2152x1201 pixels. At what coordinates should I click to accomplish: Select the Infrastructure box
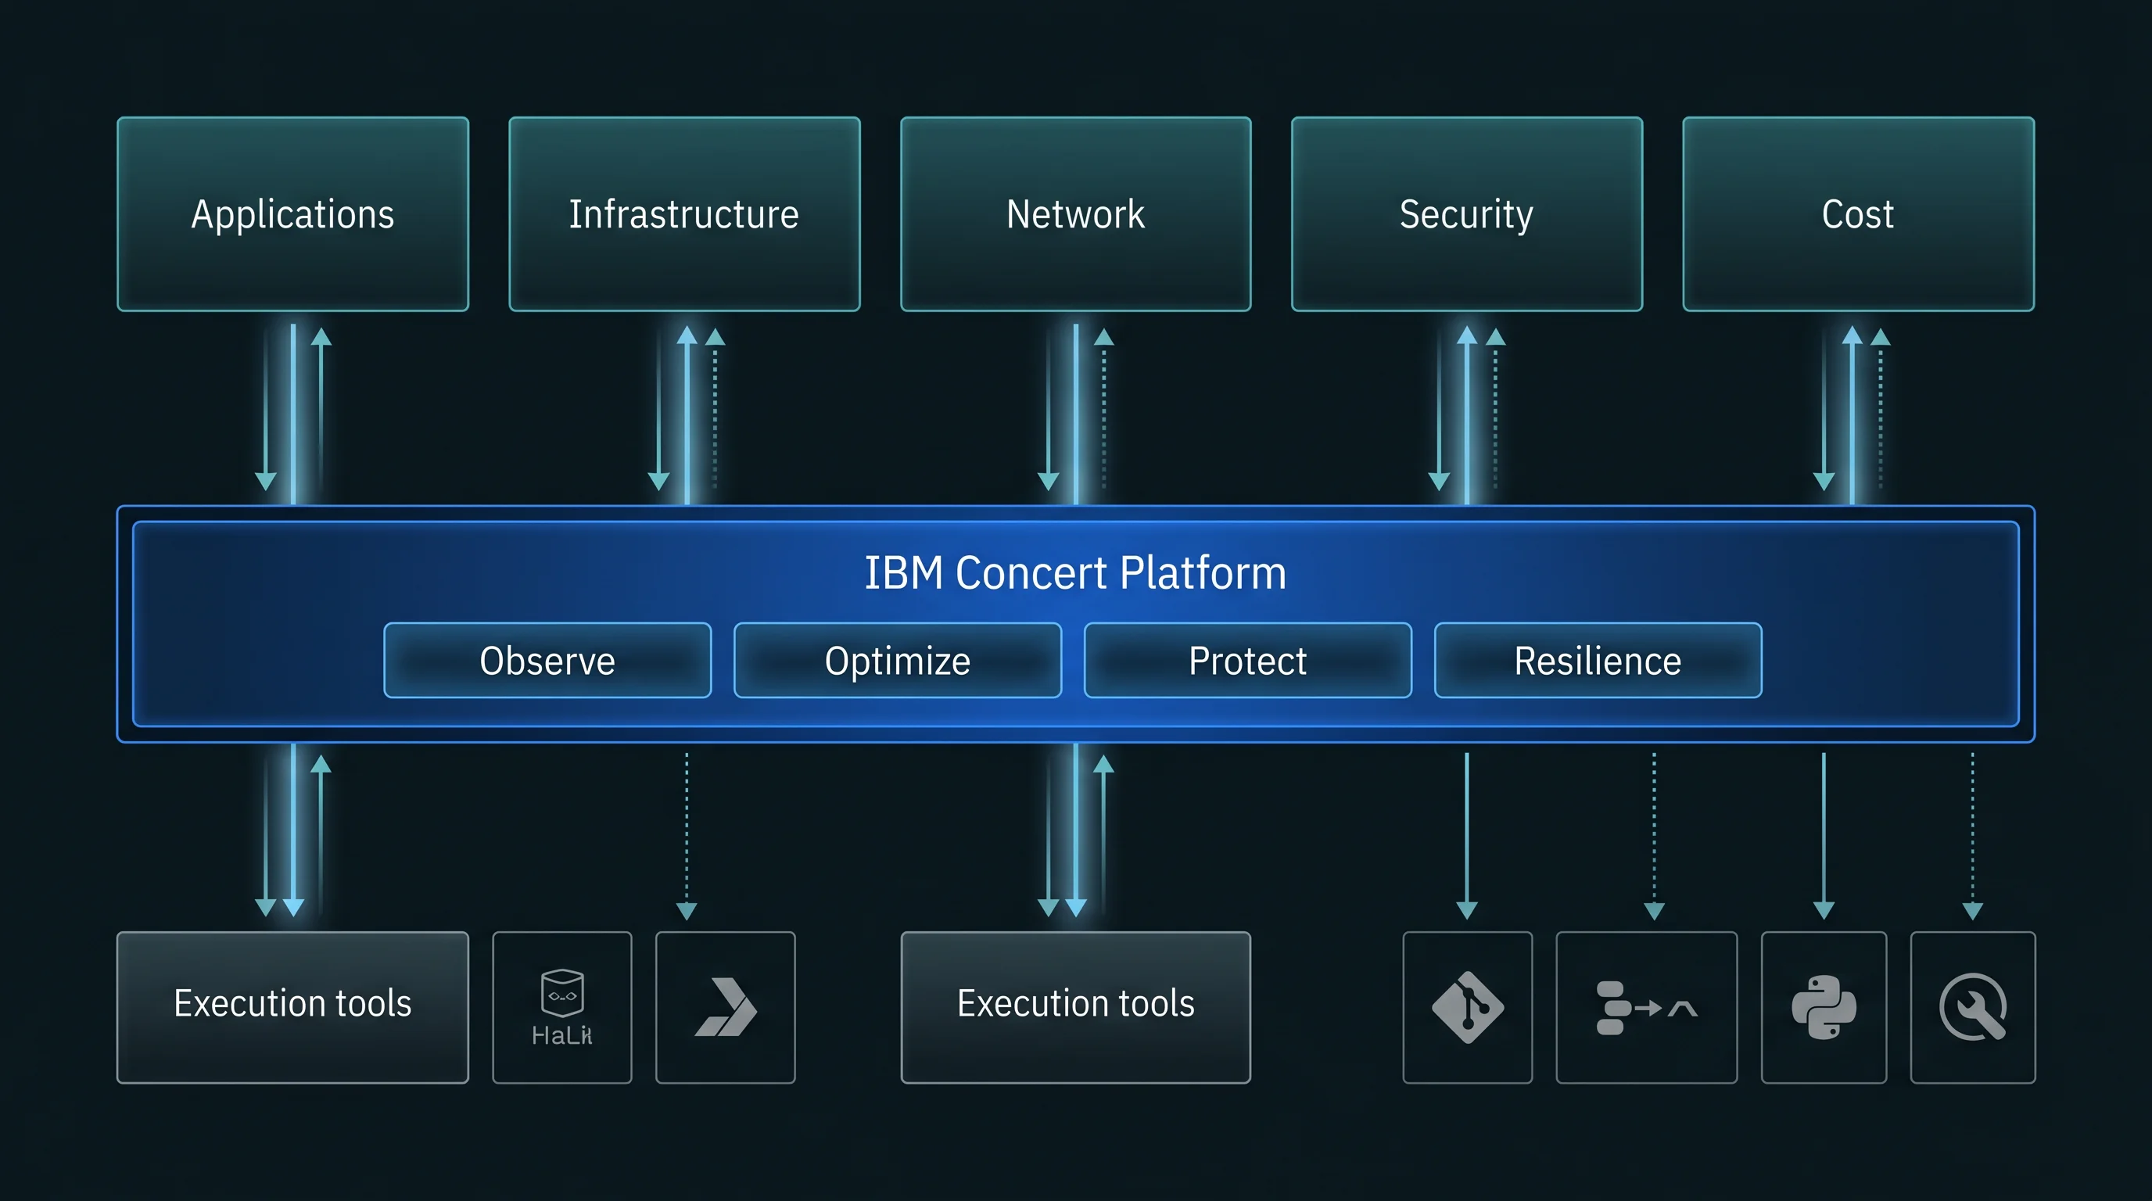click(684, 213)
